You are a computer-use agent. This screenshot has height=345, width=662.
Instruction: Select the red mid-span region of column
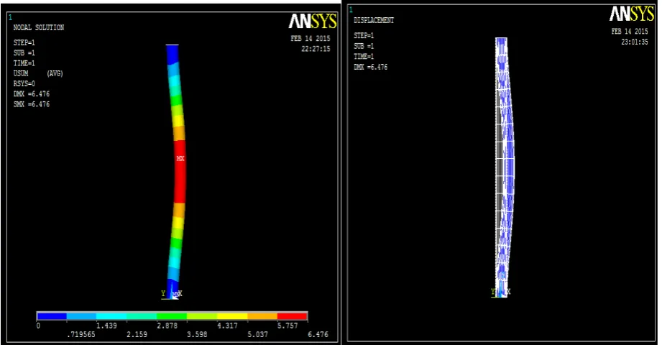click(180, 172)
